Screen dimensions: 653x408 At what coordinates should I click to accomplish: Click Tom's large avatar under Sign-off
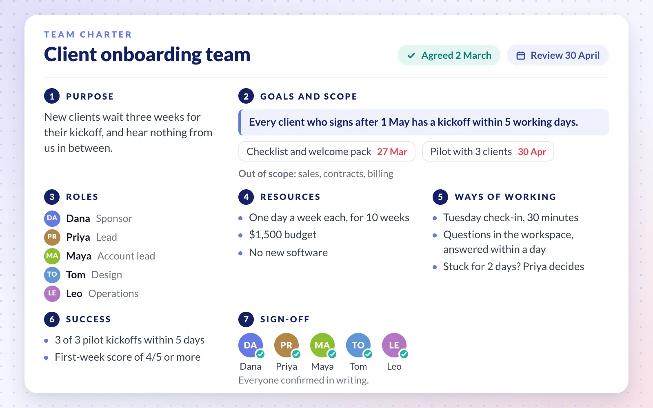(x=358, y=345)
